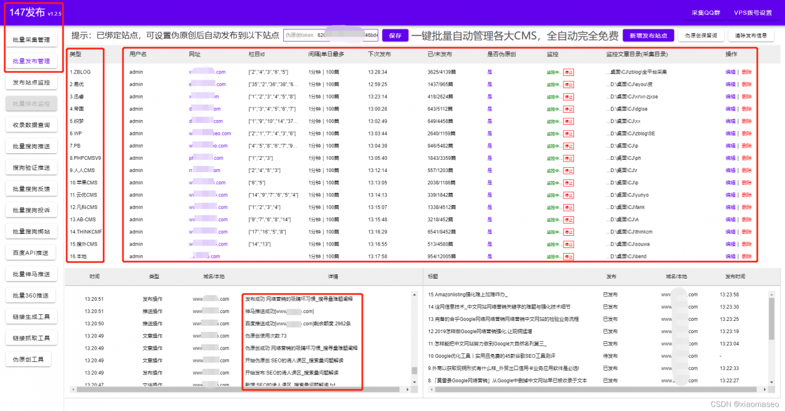Click the 保存 save button
Viewport: 785px width, 411px height.
pyautogui.click(x=394, y=36)
